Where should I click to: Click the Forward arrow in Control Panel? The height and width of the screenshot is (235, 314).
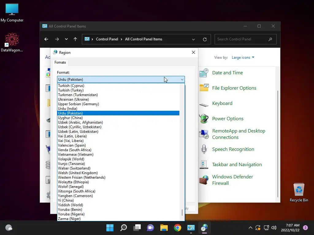pos(57,39)
